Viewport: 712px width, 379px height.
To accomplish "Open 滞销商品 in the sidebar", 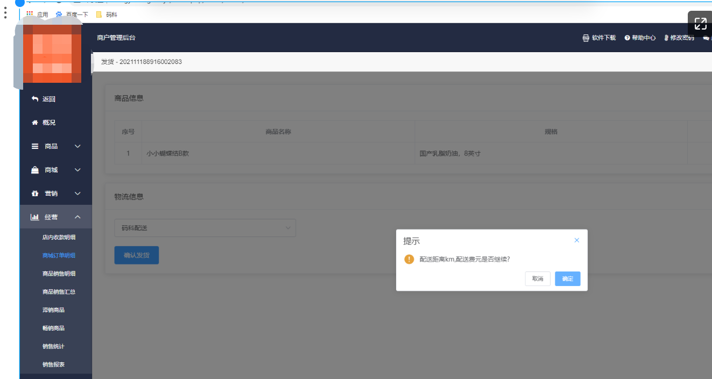I will coord(53,310).
